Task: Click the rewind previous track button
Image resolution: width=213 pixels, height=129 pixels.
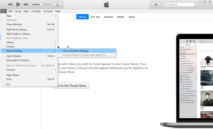Action: [x=10, y=5]
